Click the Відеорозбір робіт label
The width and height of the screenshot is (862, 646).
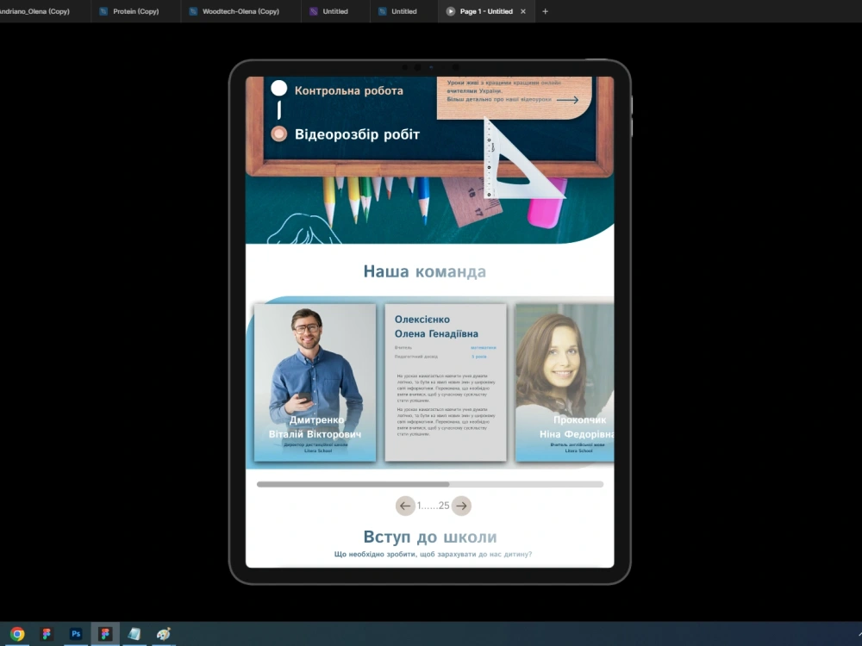pos(358,134)
